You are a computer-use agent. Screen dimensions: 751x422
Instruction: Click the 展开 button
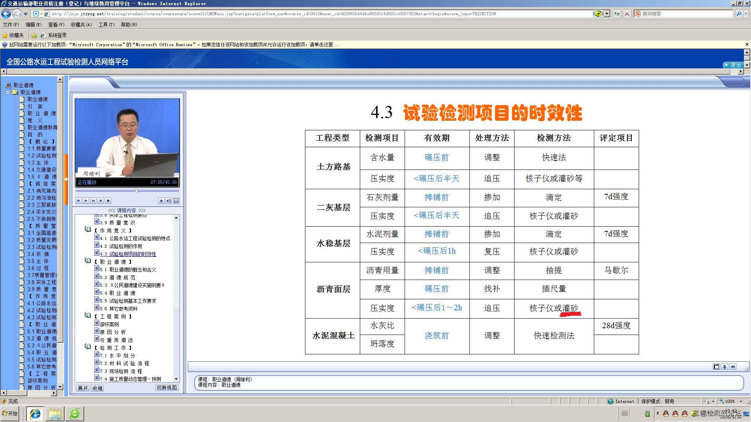click(83, 388)
